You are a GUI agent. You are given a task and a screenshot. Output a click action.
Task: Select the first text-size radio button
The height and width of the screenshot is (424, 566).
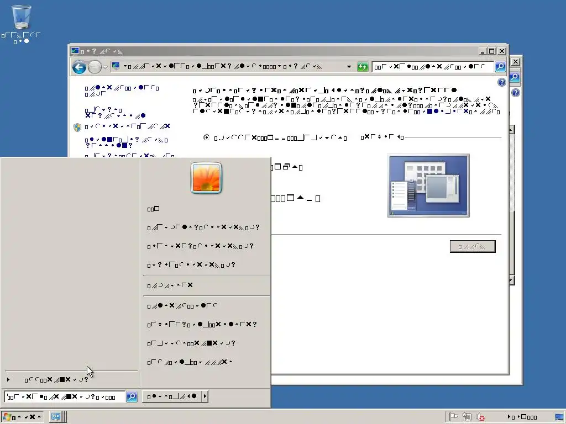[206, 137]
